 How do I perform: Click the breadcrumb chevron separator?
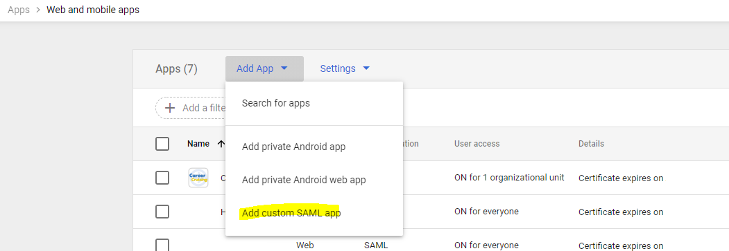38,10
